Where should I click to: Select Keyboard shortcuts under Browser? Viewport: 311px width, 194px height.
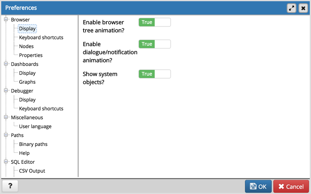click(x=41, y=37)
